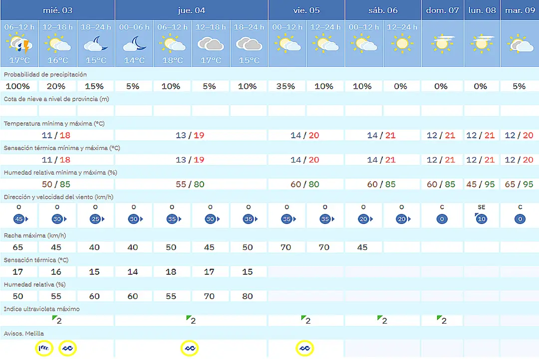This screenshot has width=539, height=359.
Task: Open the coastal waves warning icon for mié. 03
Action: click(68, 349)
